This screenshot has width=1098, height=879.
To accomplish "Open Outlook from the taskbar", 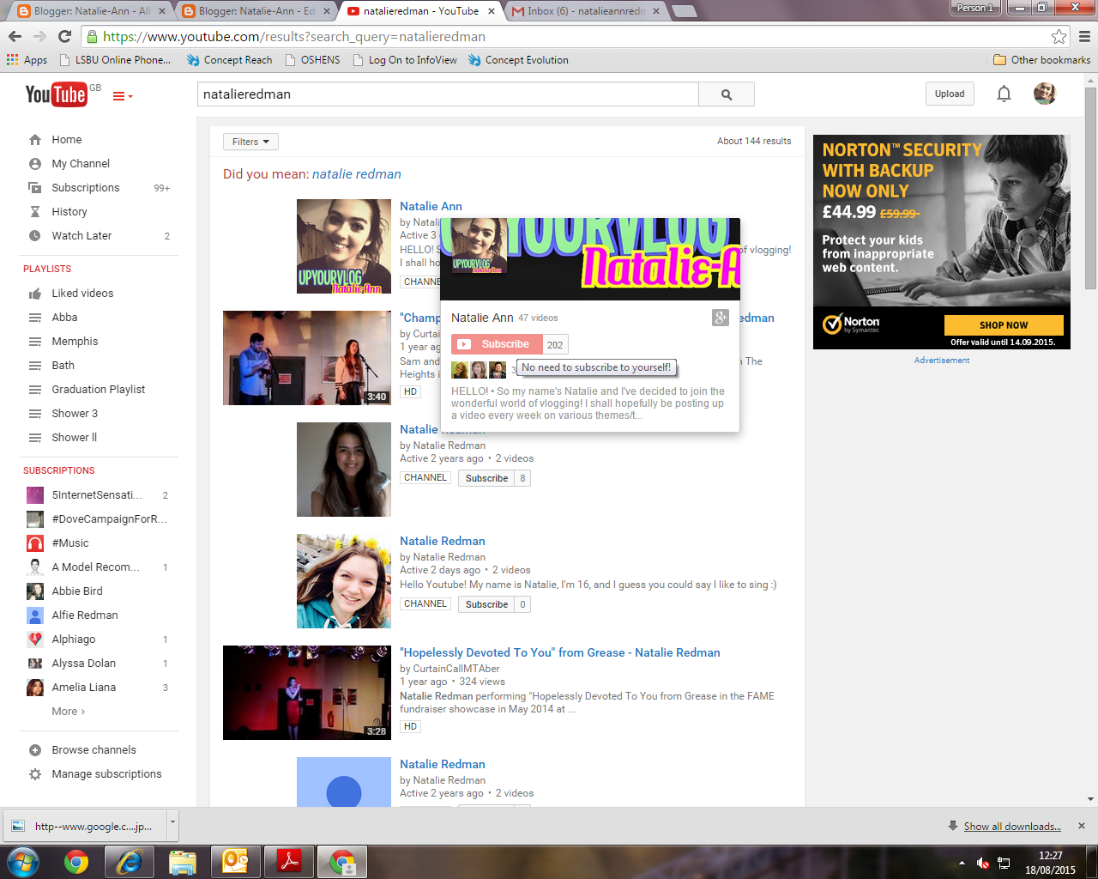I will click(236, 861).
